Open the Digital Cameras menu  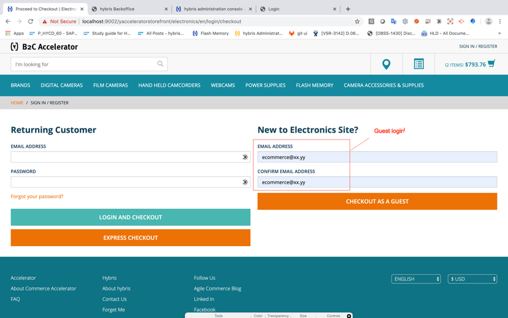(61, 85)
